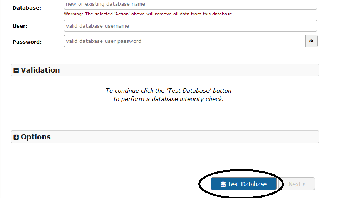Click the database username input field
The width and height of the screenshot is (347, 198).
click(190, 26)
